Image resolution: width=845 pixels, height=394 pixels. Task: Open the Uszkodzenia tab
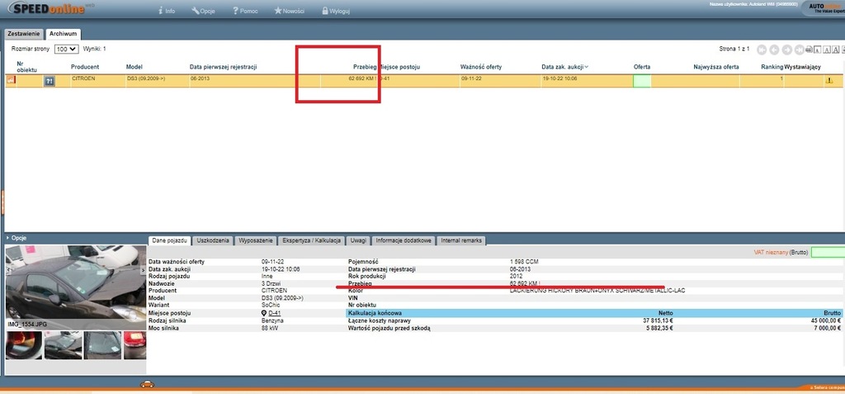coord(212,240)
